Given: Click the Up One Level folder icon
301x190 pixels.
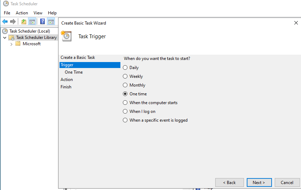Looking at the screenshot, I should click(24, 21).
